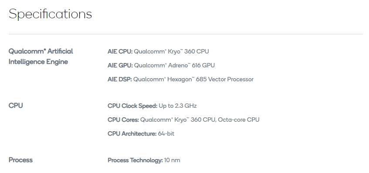Select the 64-bit value
The image size is (369, 173).
tap(166, 133)
